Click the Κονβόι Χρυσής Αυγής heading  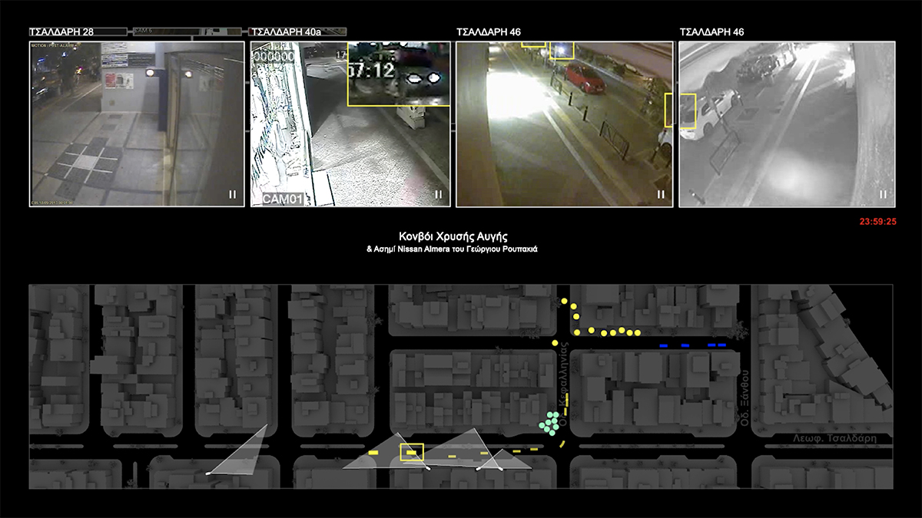(x=453, y=236)
